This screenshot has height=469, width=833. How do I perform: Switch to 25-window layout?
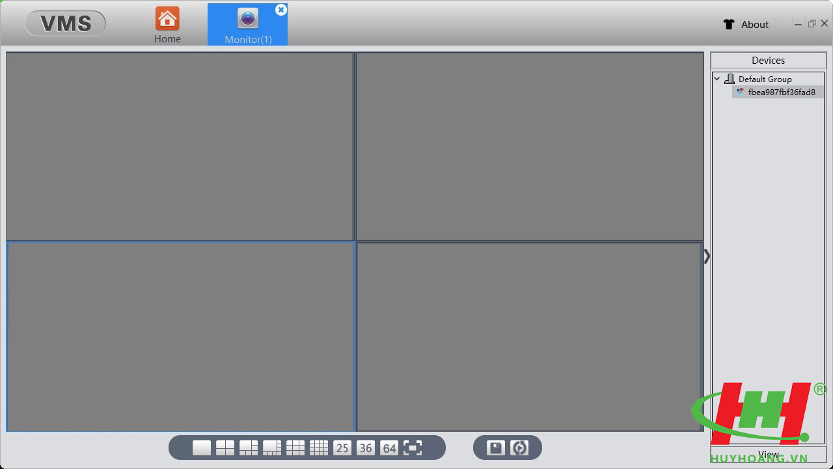point(342,448)
